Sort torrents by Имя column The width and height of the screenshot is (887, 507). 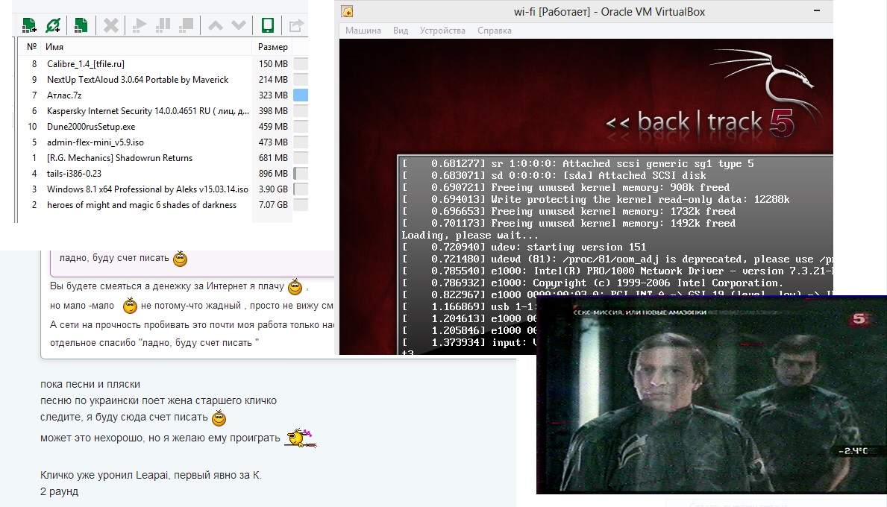(x=54, y=47)
